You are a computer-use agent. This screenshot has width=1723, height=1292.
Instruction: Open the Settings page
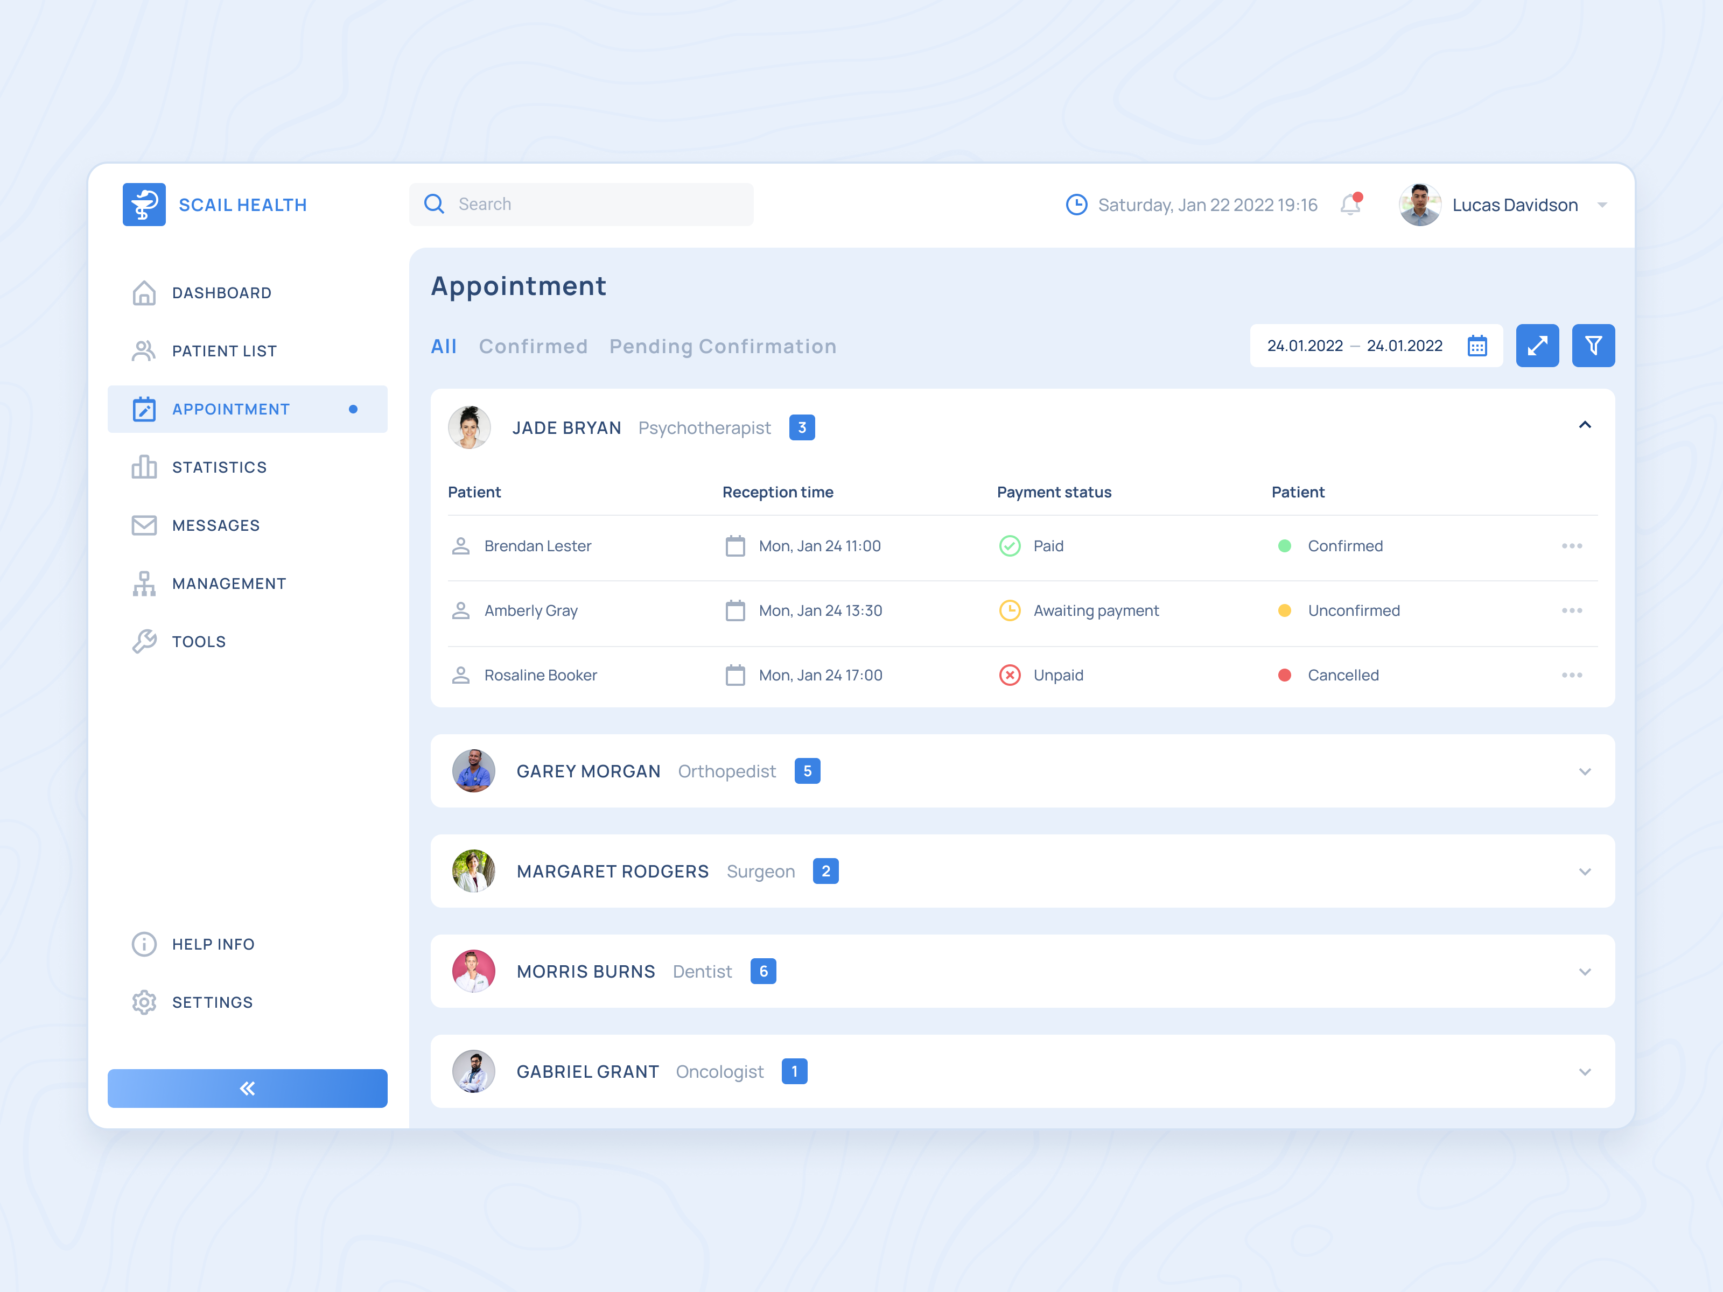click(212, 1002)
